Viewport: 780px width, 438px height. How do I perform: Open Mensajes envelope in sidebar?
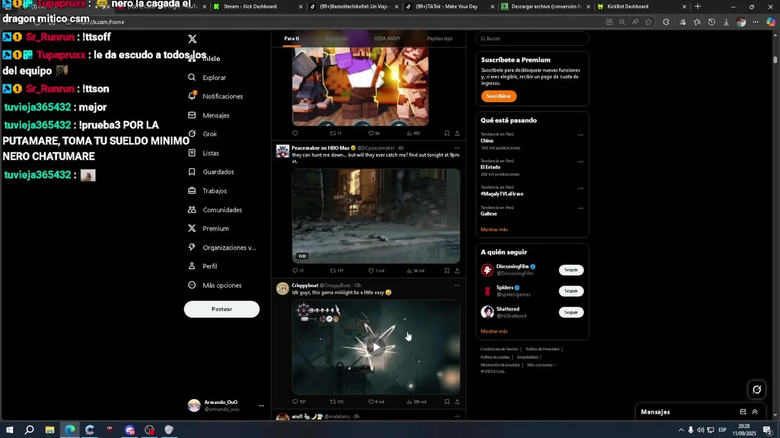[x=208, y=115]
